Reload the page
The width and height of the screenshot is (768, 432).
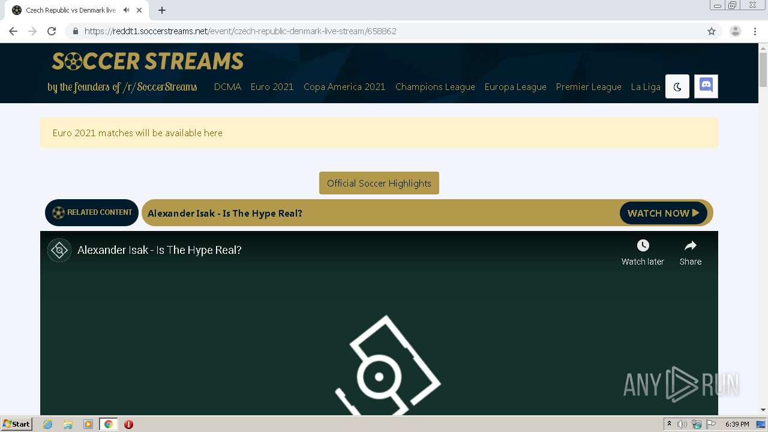[x=52, y=31]
